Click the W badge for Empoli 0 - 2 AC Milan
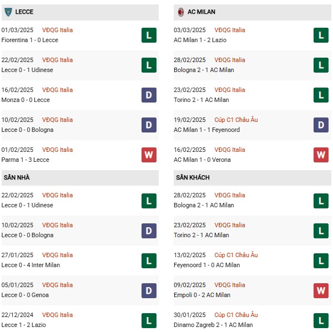 (x=321, y=290)
